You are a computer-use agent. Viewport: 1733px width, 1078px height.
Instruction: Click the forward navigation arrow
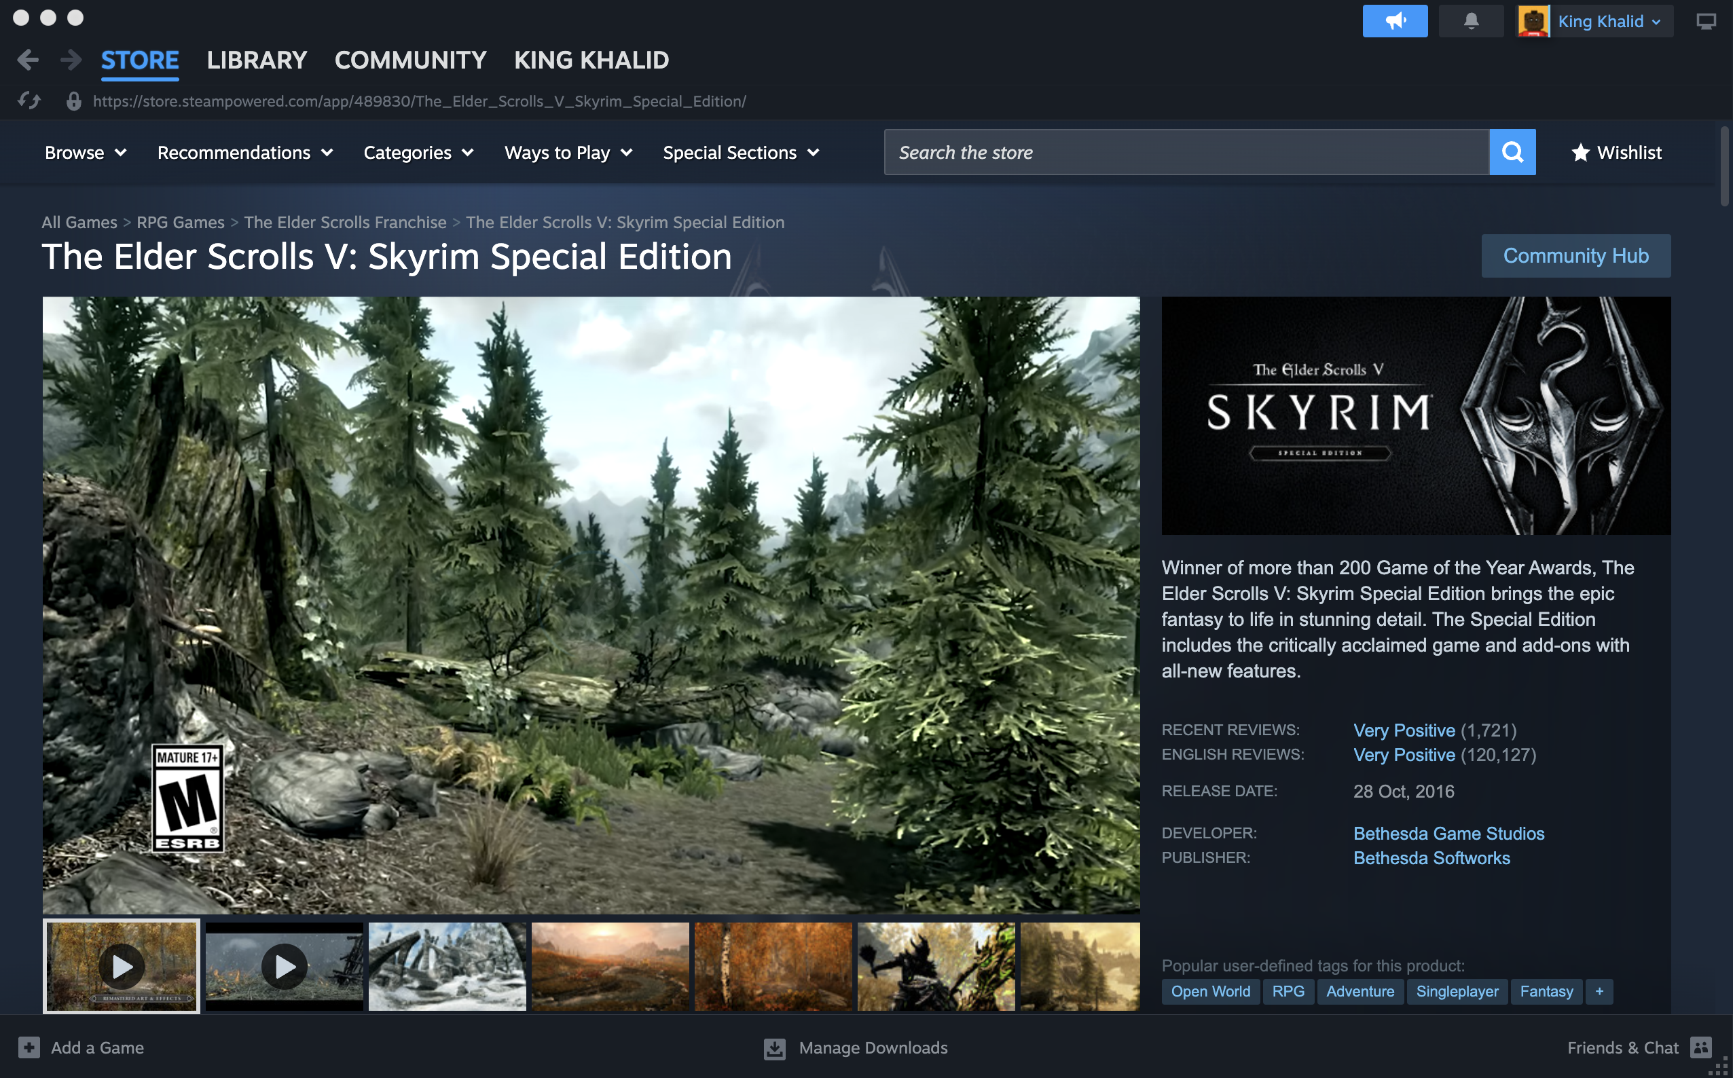coord(70,60)
